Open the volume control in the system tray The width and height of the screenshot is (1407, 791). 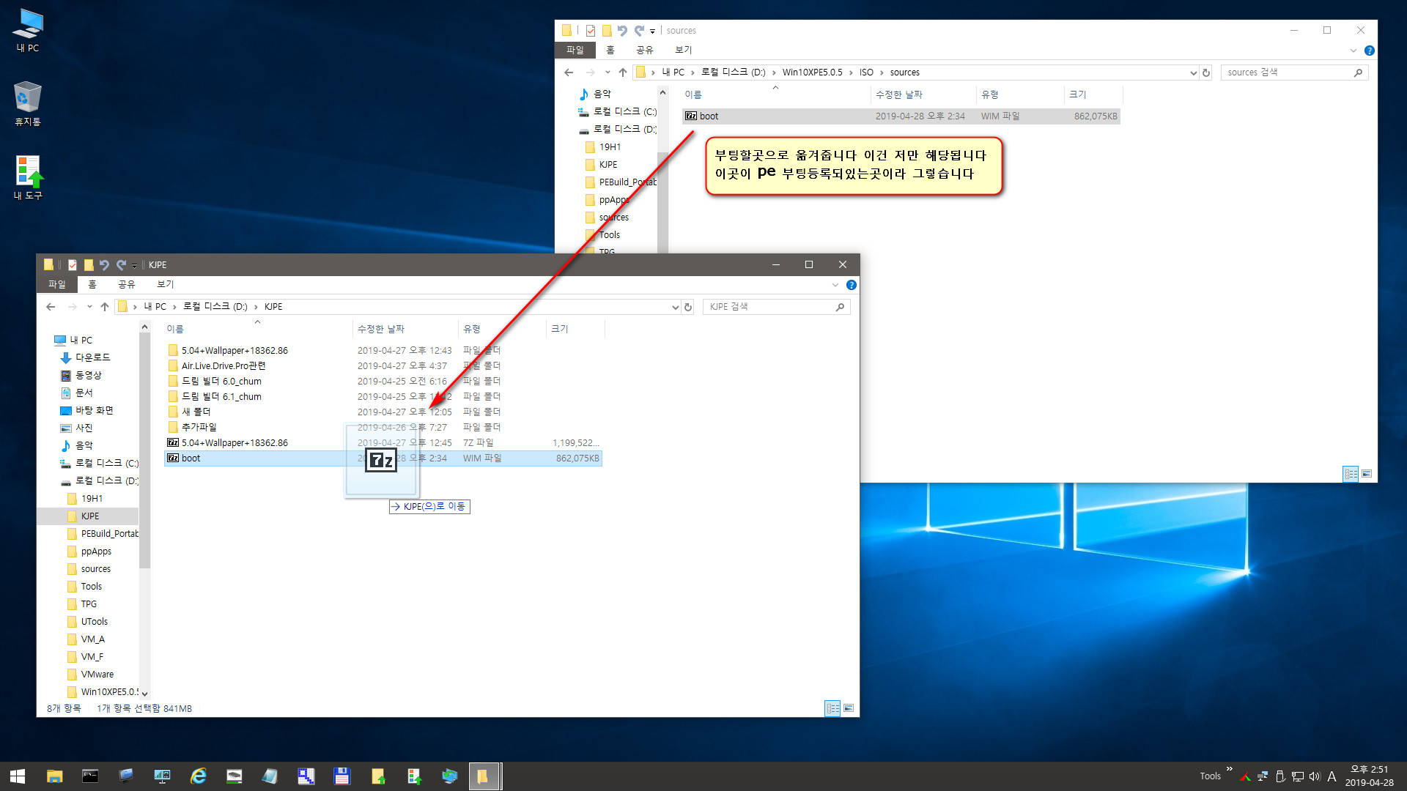click(1314, 776)
